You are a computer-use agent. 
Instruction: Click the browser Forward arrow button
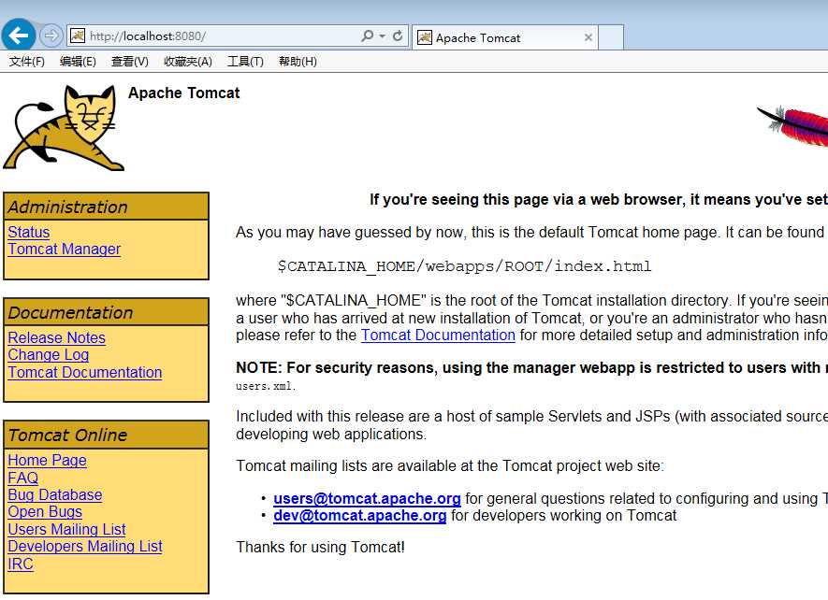pyautogui.click(x=51, y=36)
